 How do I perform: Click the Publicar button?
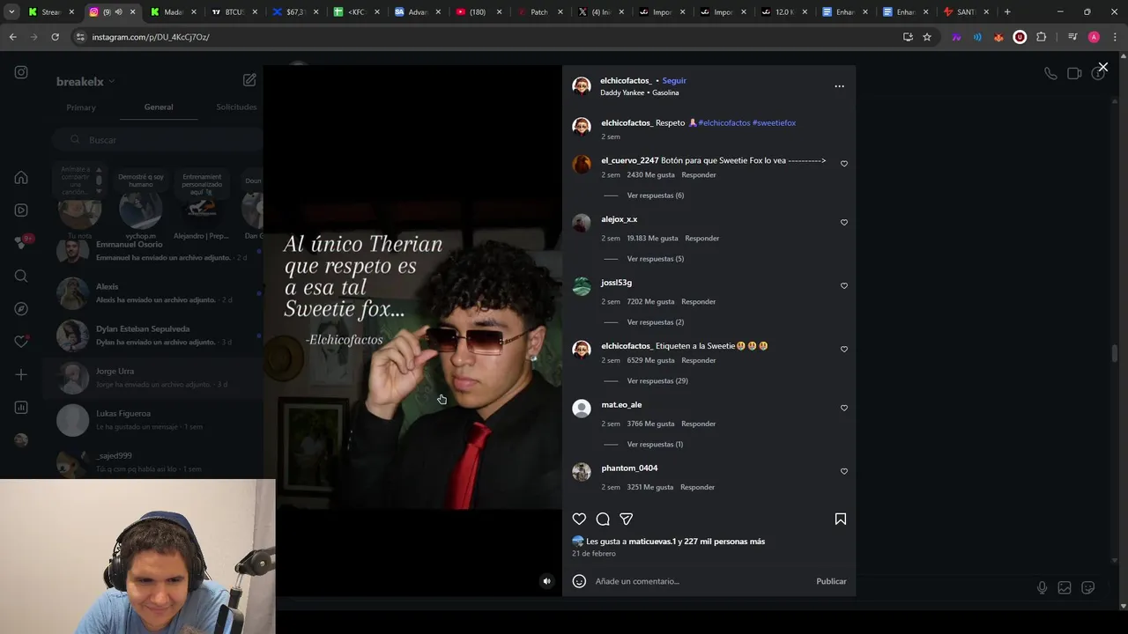pyautogui.click(x=831, y=581)
